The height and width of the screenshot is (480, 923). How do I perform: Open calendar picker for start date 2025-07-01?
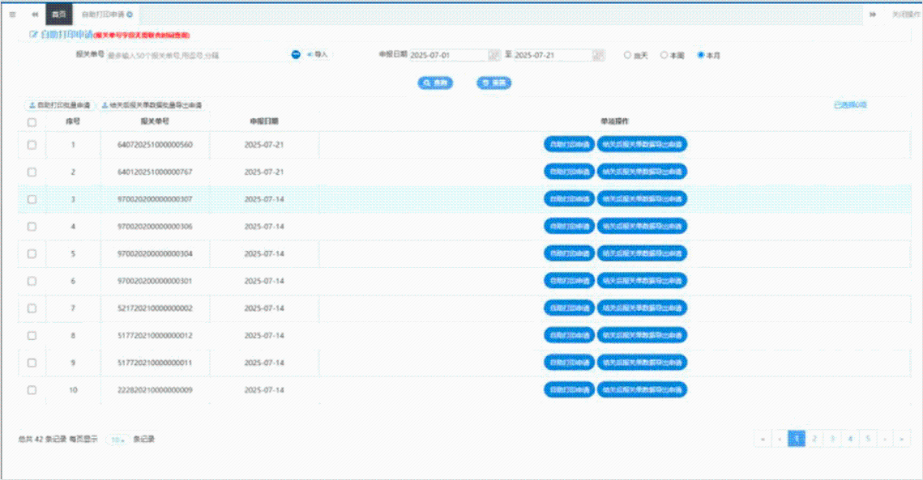click(x=494, y=55)
